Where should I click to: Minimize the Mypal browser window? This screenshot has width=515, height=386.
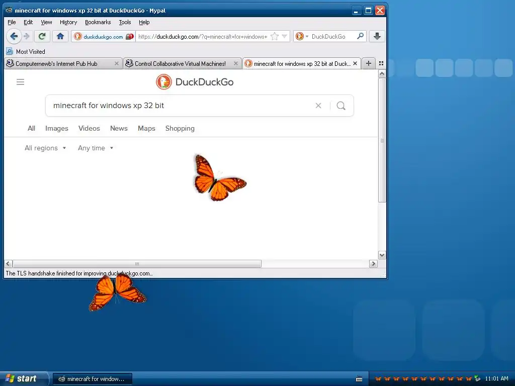click(356, 11)
